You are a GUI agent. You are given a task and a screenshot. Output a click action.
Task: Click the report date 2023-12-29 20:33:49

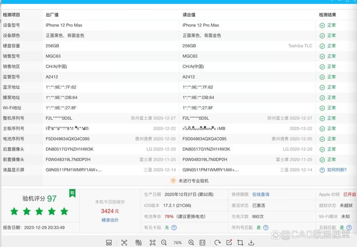45,227
